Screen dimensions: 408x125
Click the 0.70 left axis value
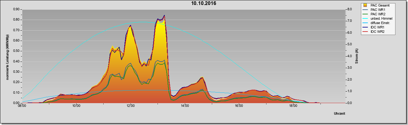point(17,30)
